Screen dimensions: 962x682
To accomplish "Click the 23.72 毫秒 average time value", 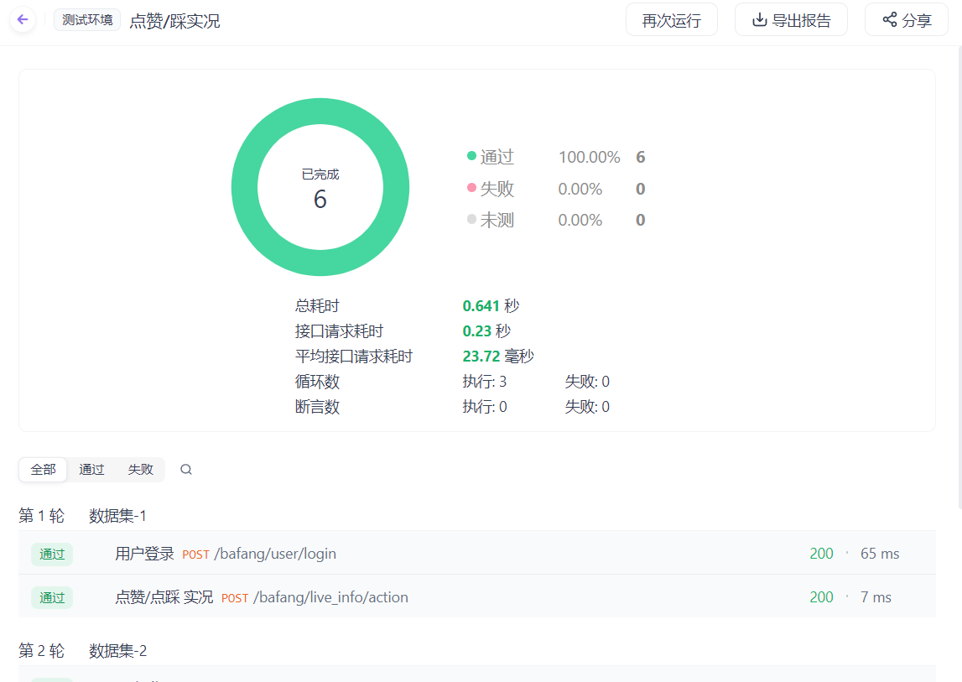I will point(498,356).
